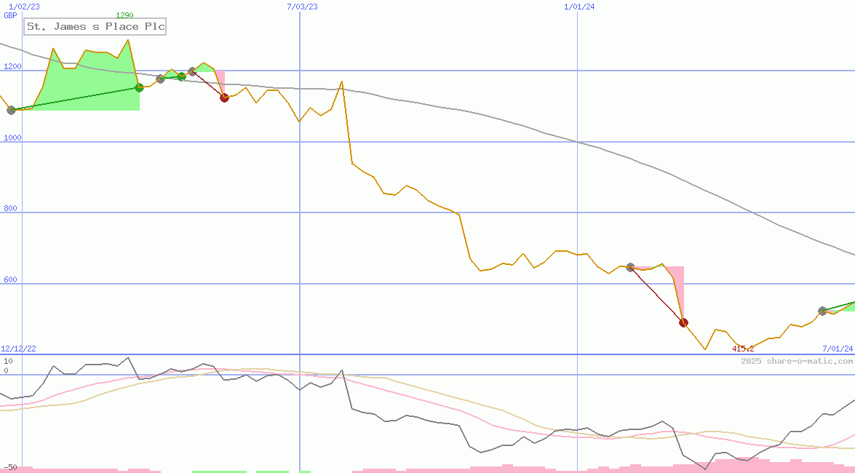Click the green marker ending the large green shaded area
The image size is (855, 473).
139,88
